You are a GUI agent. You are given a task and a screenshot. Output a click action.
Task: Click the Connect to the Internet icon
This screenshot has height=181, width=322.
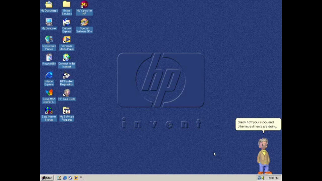67,61
